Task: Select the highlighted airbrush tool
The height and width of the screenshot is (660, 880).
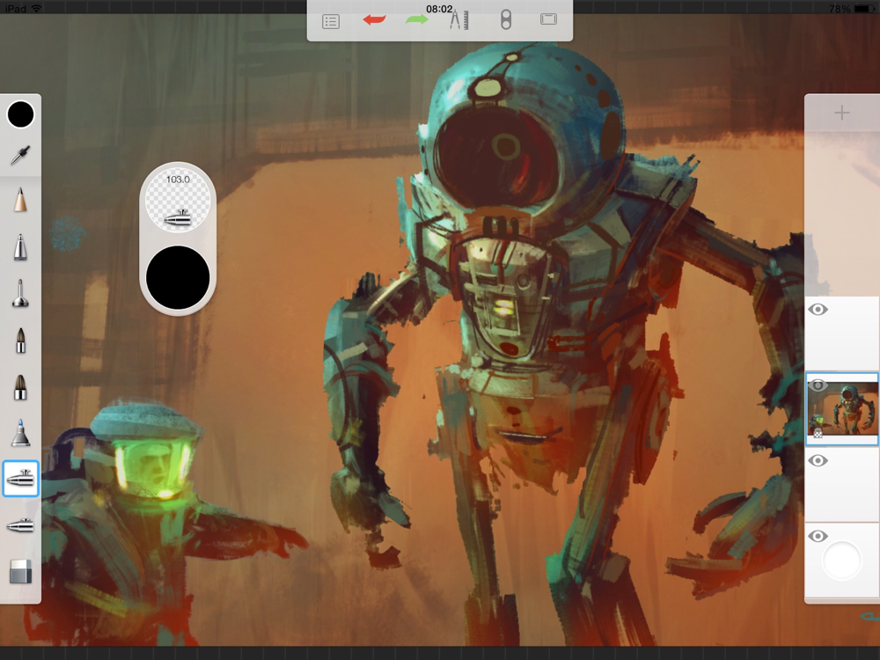Action: (20, 479)
